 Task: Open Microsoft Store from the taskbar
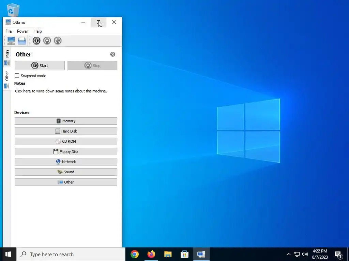tap(184, 254)
